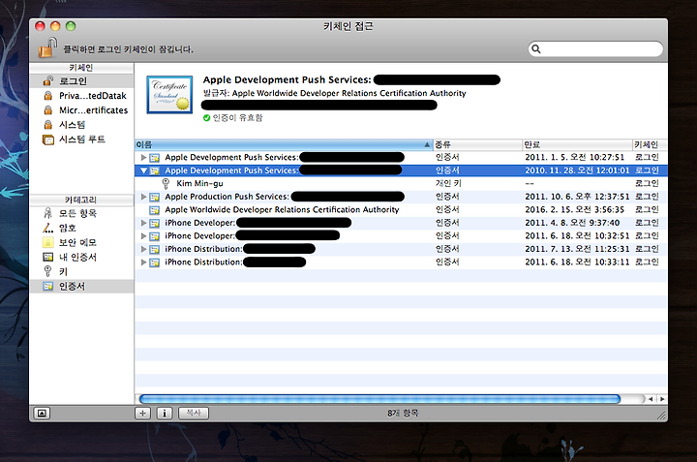Expand the iPhone Distribution certificate expiring 2011. 6. 18.

pos(143,262)
